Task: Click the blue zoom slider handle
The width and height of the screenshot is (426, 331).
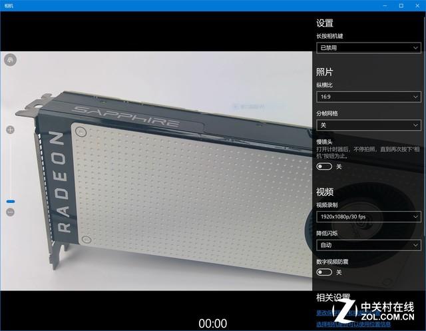Action: click(10, 200)
